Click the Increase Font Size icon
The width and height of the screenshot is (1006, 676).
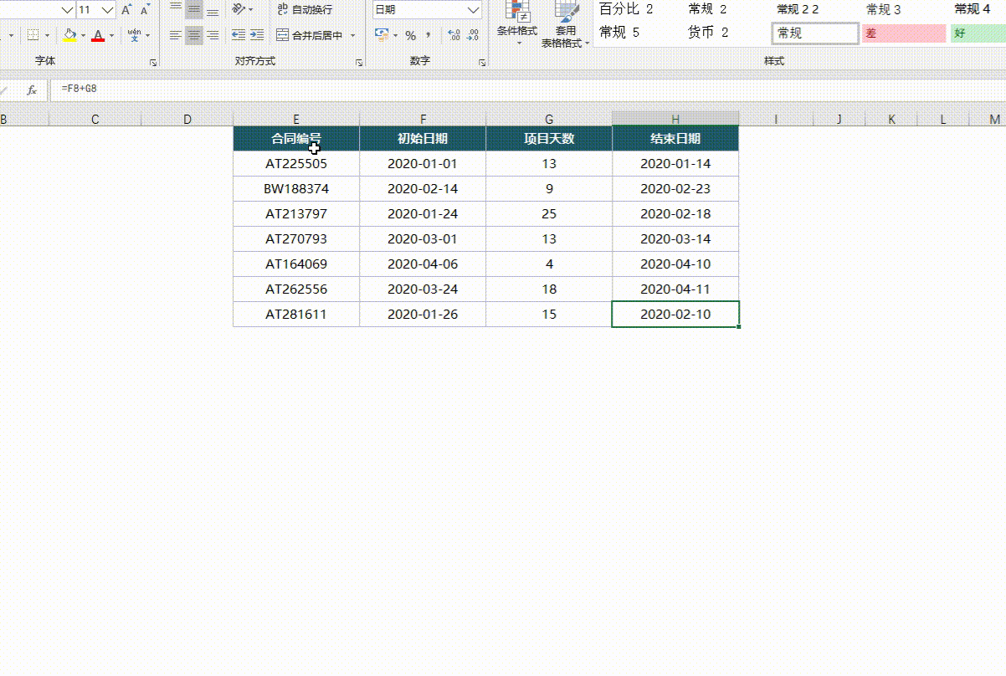pyautogui.click(x=126, y=10)
